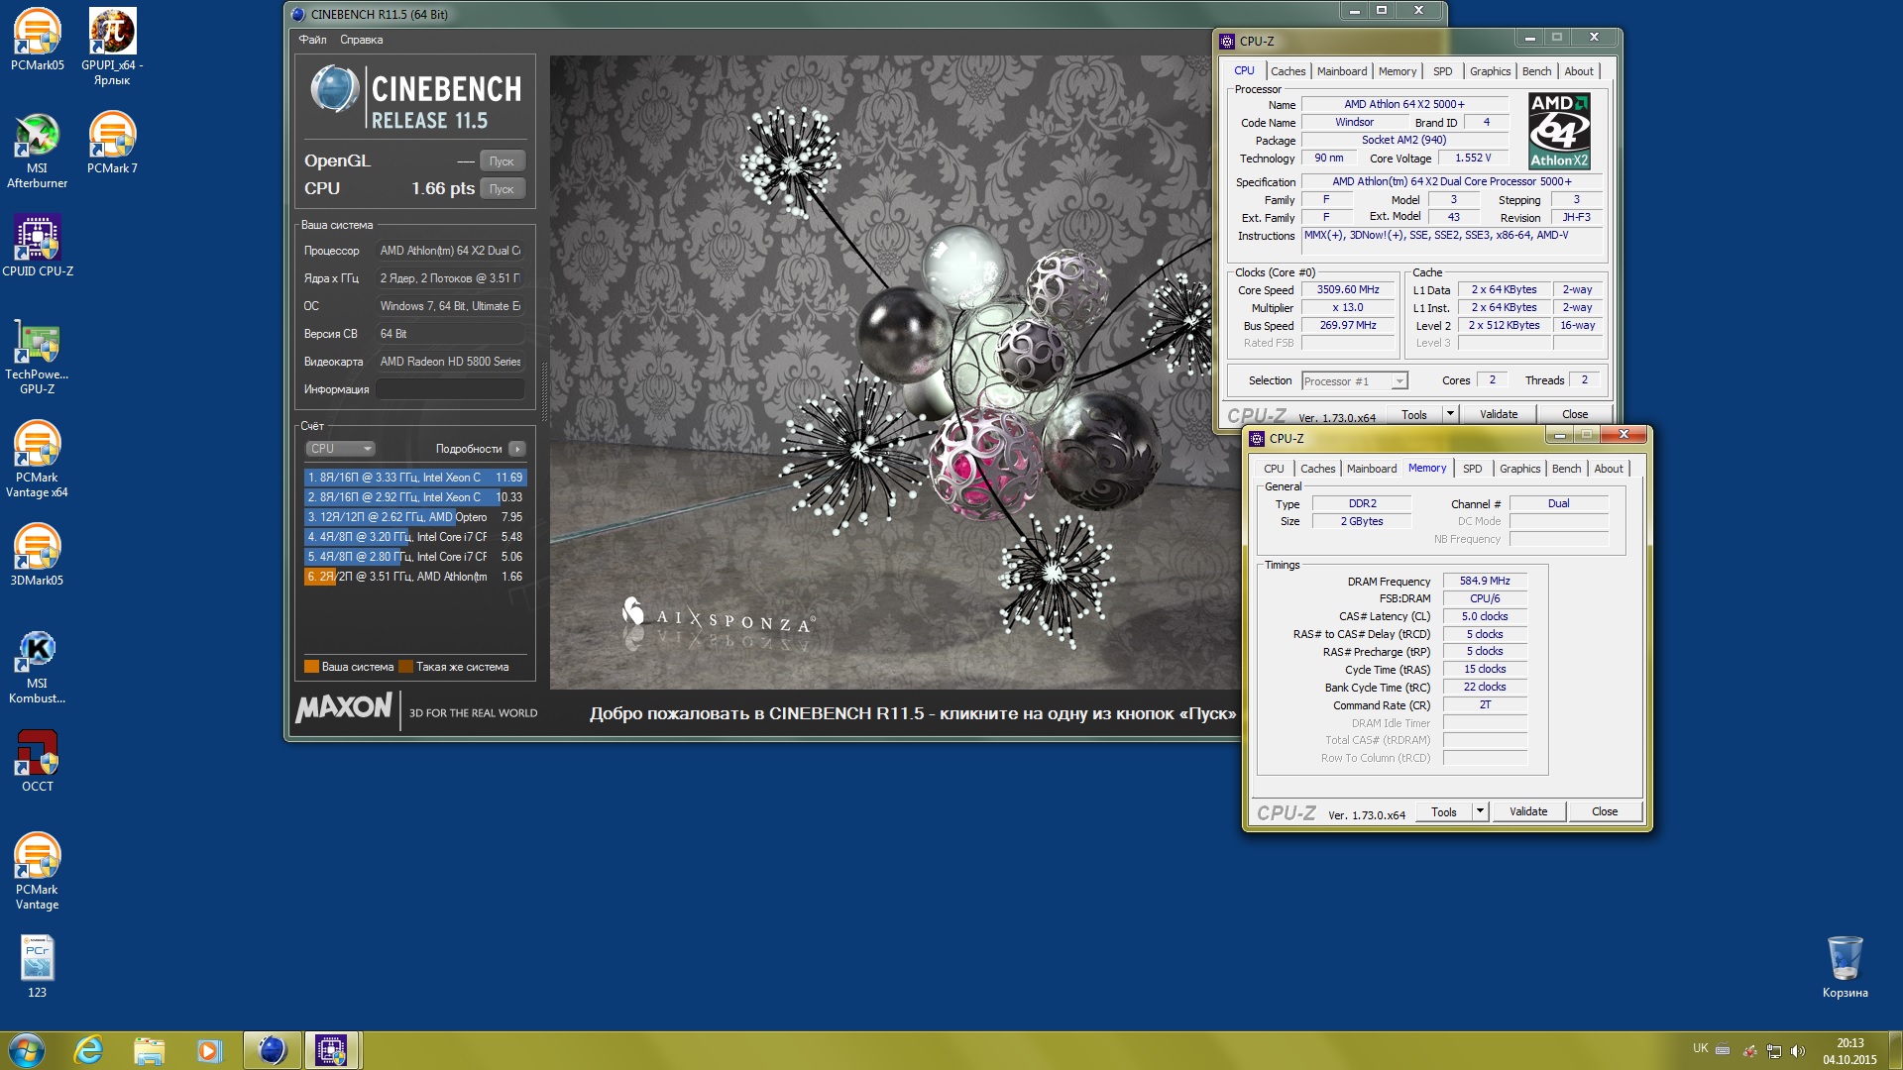Click Close in the lower CPU-Z window
Screen dimensions: 1903x1070
(x=1605, y=811)
